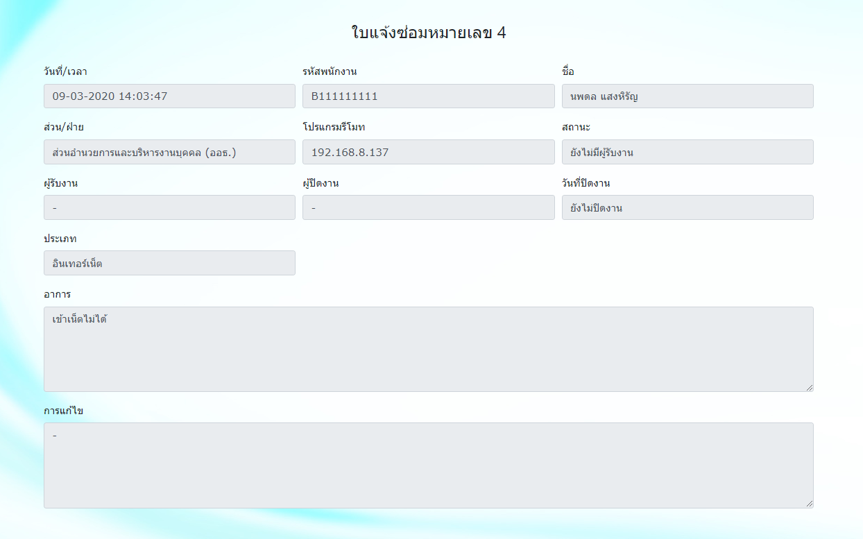
Task: Click the label โปรแกรมรีโมท
Action: pyautogui.click(x=334, y=127)
